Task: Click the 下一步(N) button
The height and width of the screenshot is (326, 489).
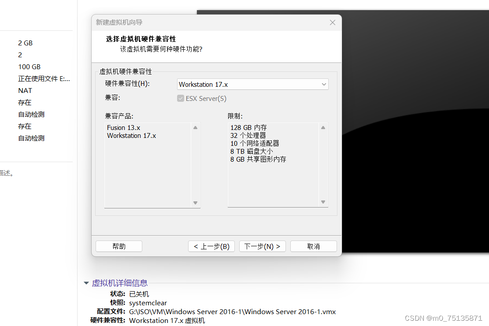Action: point(262,246)
